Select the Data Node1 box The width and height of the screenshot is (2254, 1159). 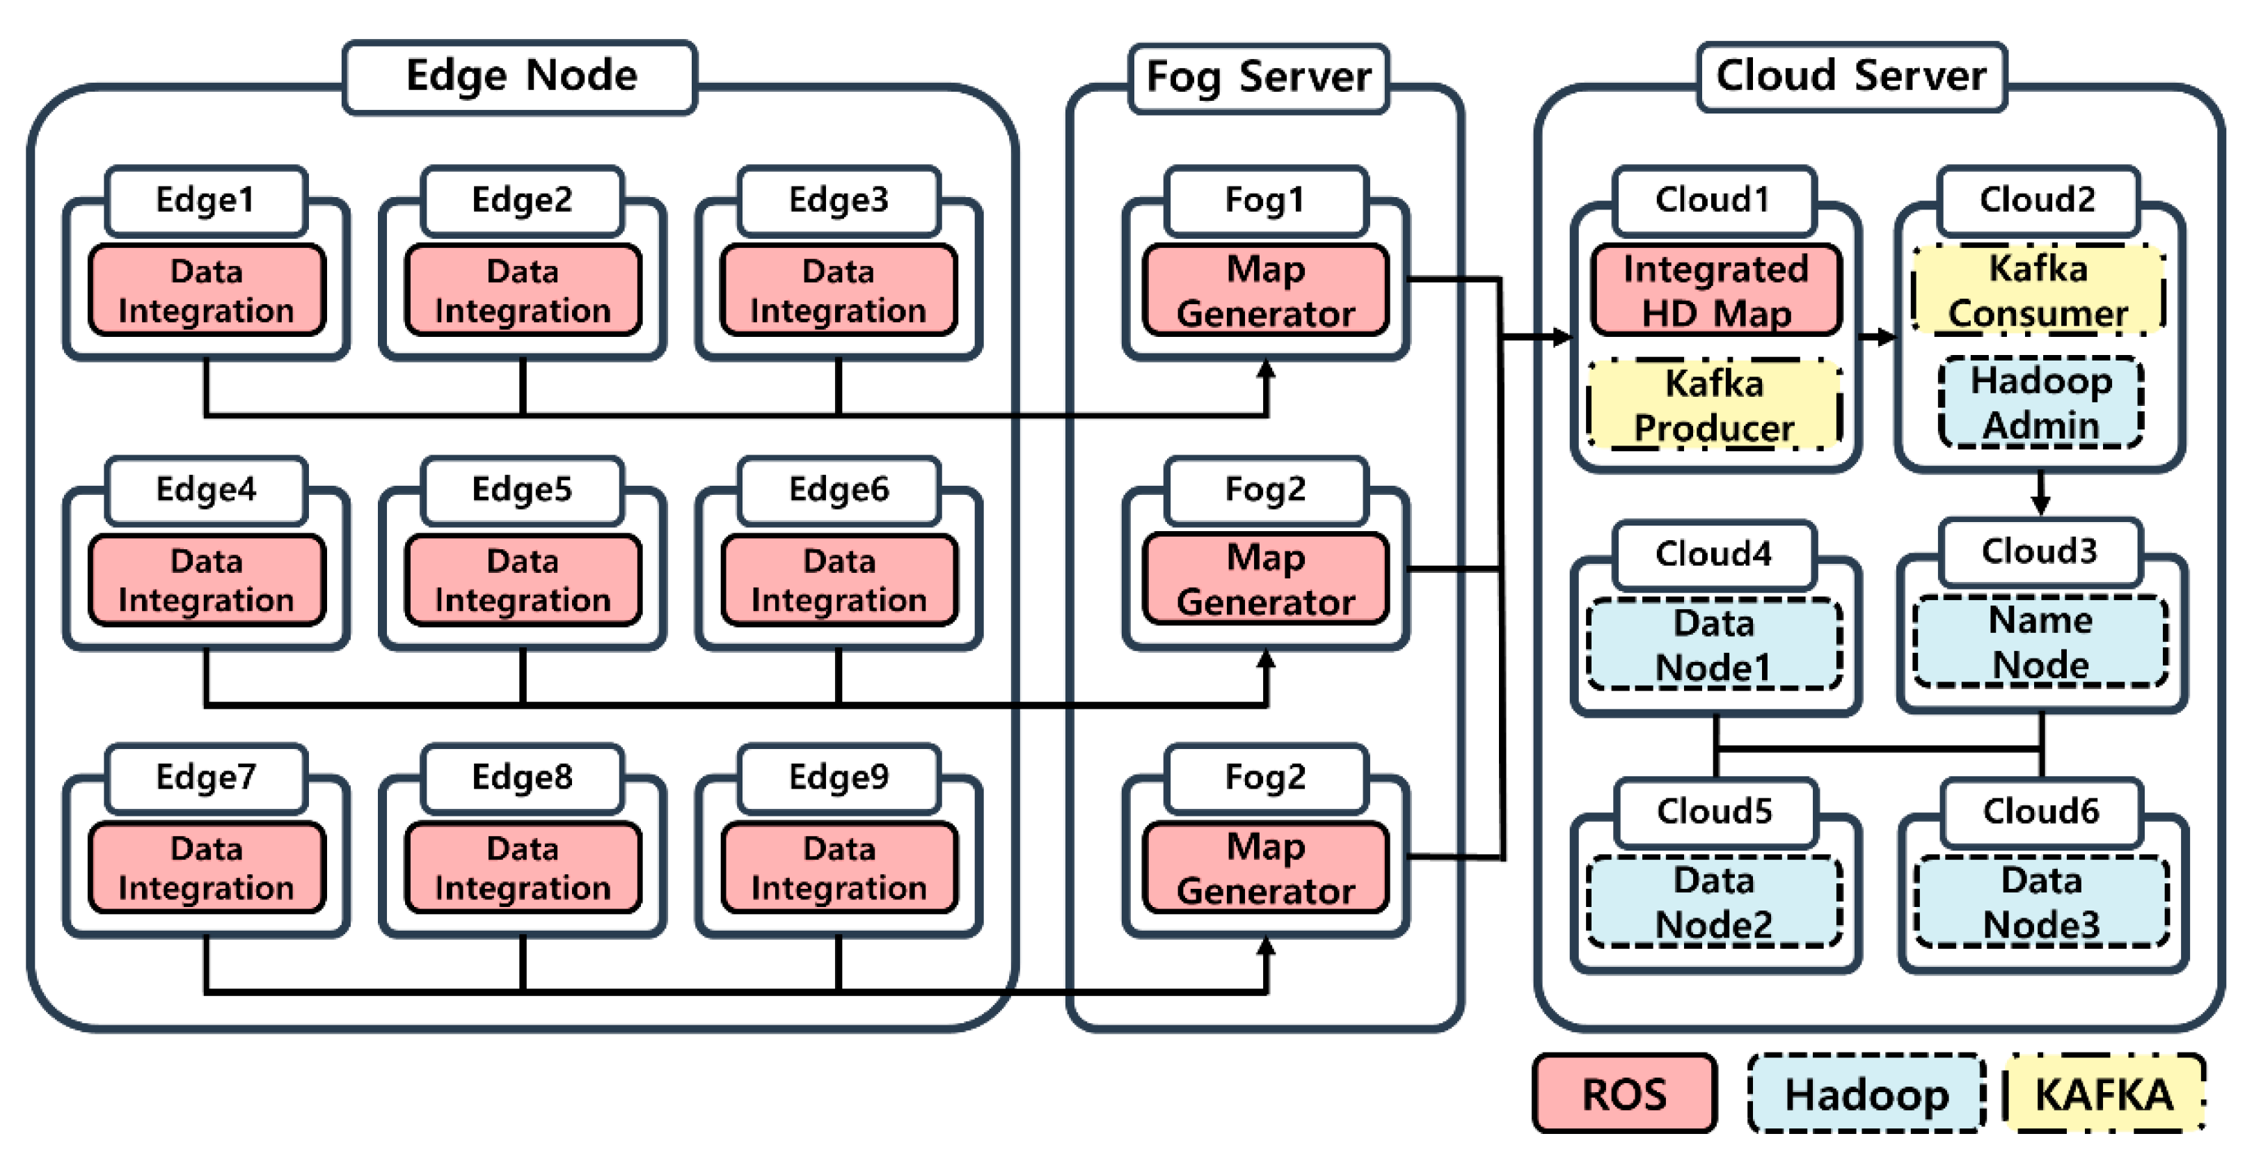(x=1713, y=645)
